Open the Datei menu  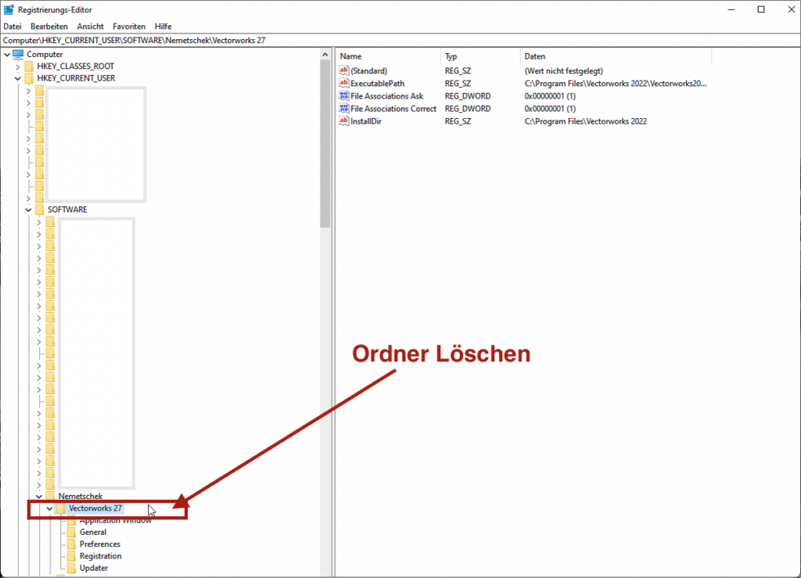pos(13,27)
